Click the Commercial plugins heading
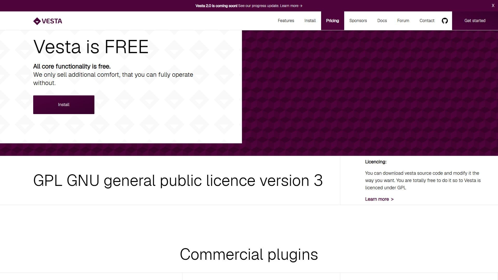This screenshot has height=280, width=498. click(249, 254)
